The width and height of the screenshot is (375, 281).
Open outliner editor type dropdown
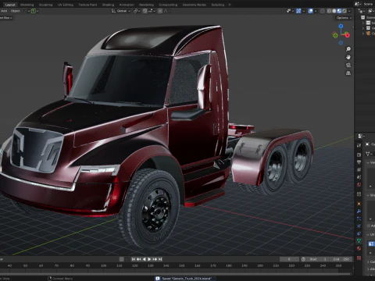pyautogui.click(x=362, y=11)
